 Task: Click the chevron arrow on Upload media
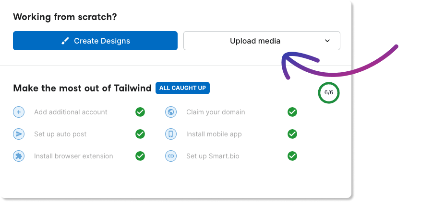327,41
